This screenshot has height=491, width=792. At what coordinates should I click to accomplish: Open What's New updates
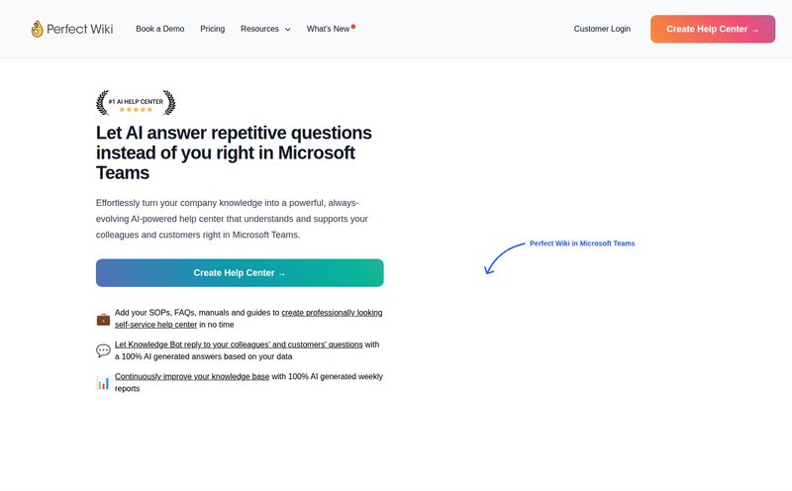pyautogui.click(x=329, y=29)
